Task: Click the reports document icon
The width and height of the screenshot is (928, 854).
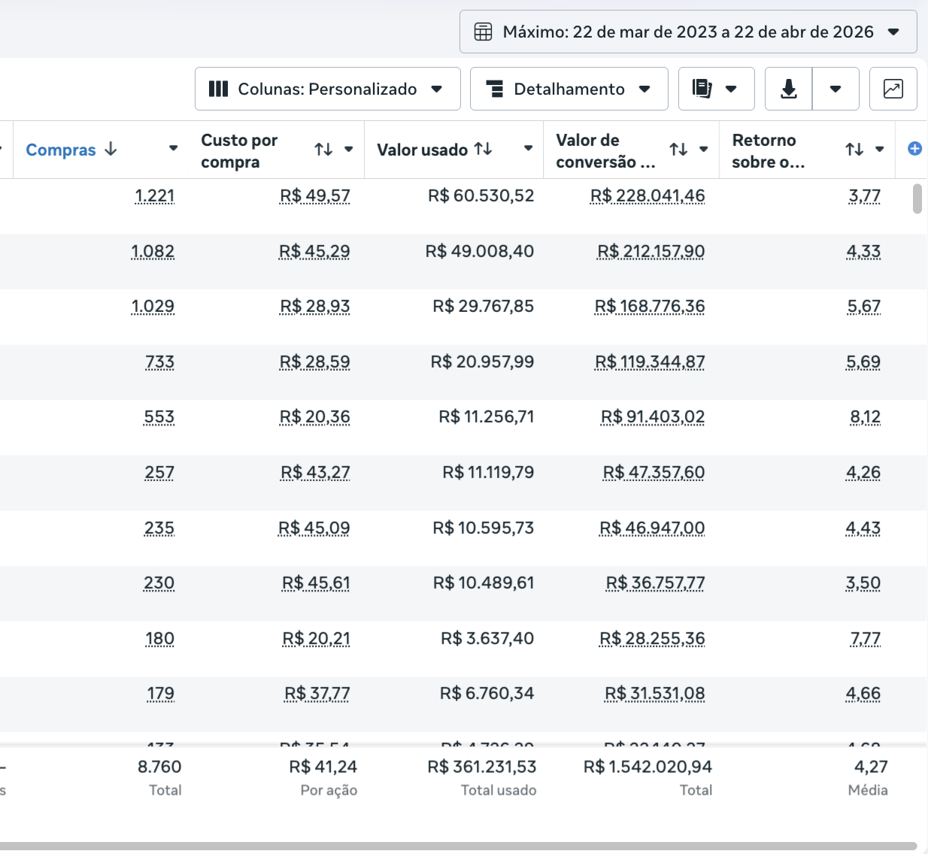Action: click(702, 89)
